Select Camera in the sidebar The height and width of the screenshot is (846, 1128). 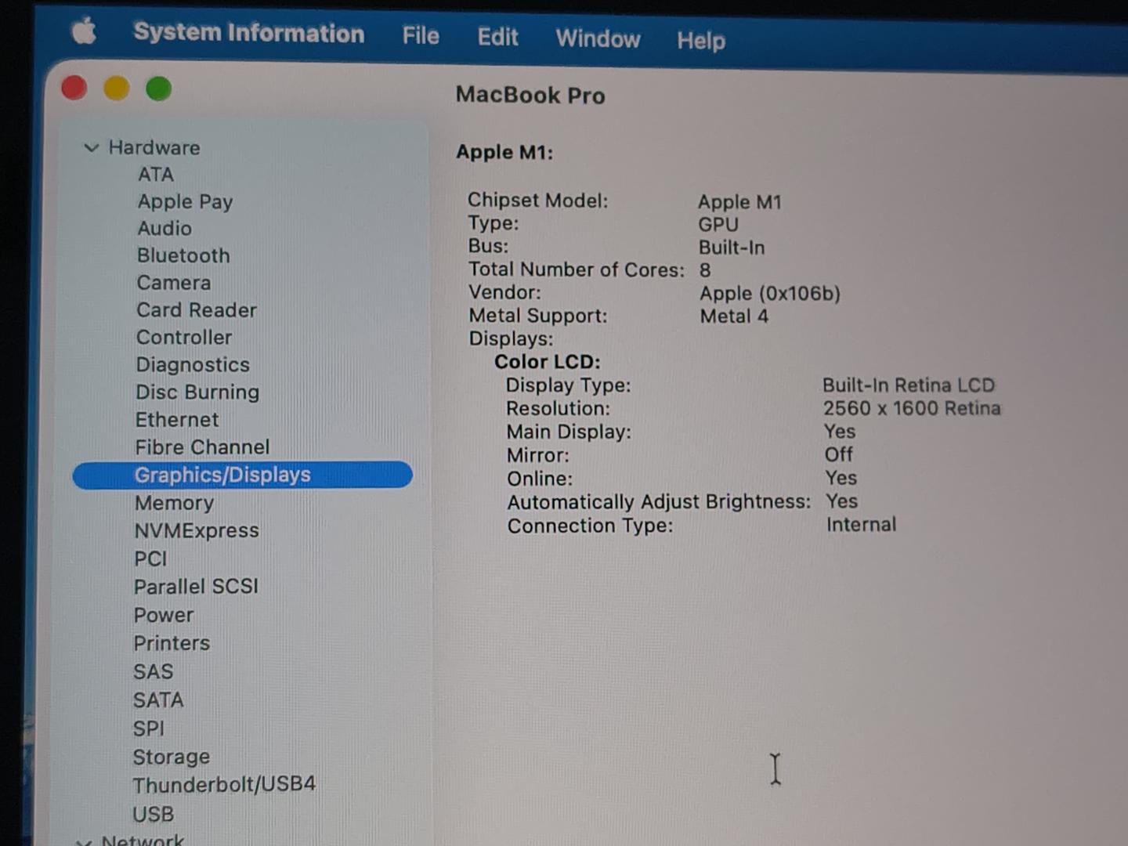pyautogui.click(x=174, y=283)
